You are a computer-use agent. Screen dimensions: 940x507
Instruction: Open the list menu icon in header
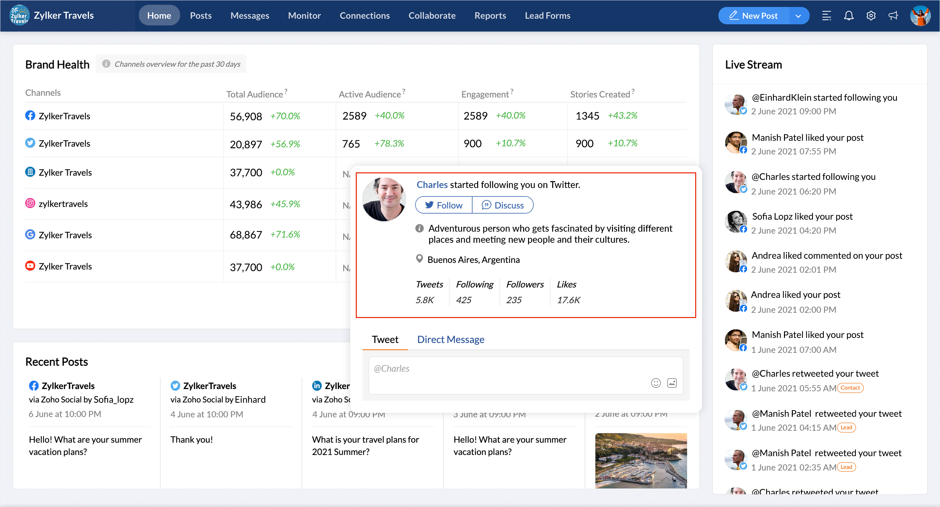pos(826,16)
